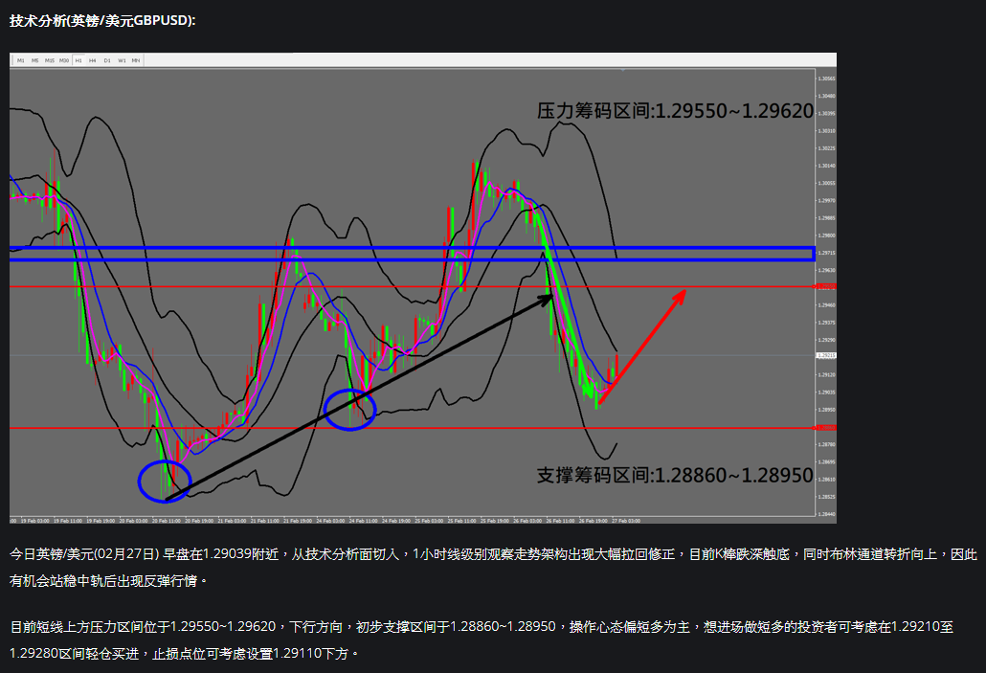Click the current price tag 1.29215
This screenshot has height=673, width=986.
825,355
